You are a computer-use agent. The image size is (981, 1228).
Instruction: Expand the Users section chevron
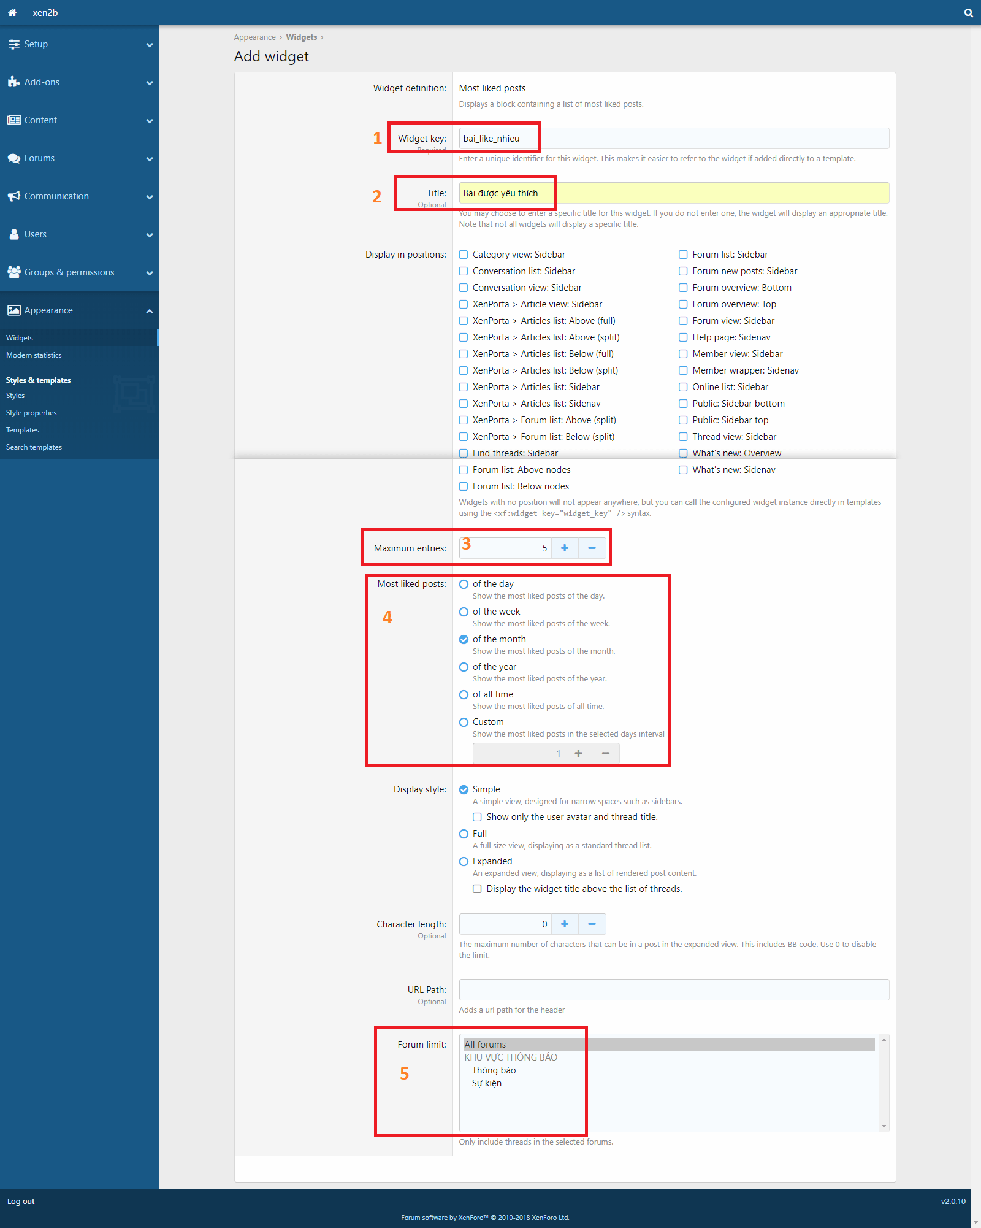click(x=150, y=235)
